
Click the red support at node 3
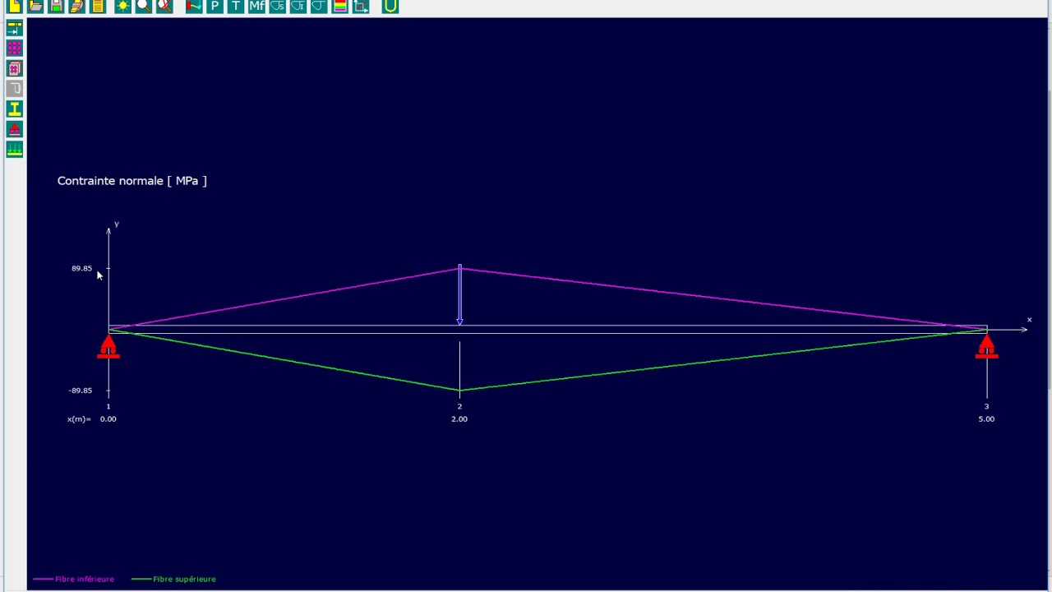click(x=986, y=346)
